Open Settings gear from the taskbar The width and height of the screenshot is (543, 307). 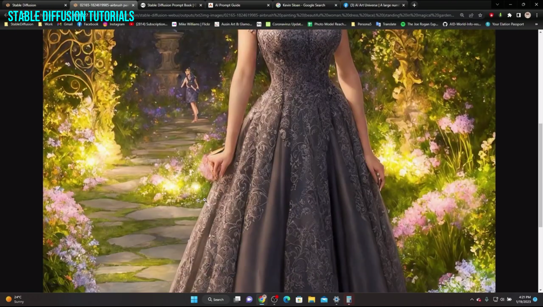click(336, 299)
